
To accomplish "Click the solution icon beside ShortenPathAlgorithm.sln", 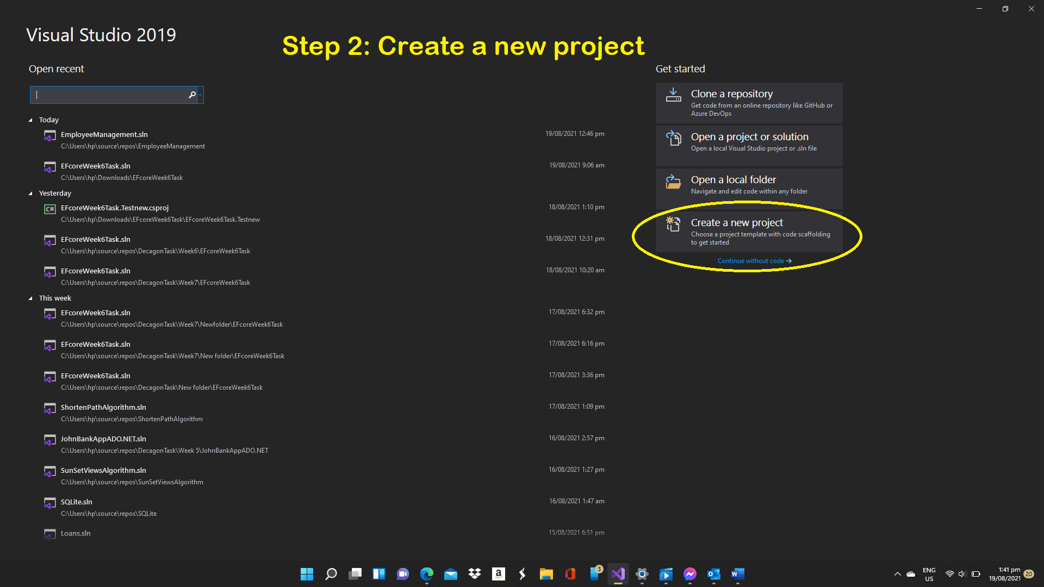I will [50, 408].
